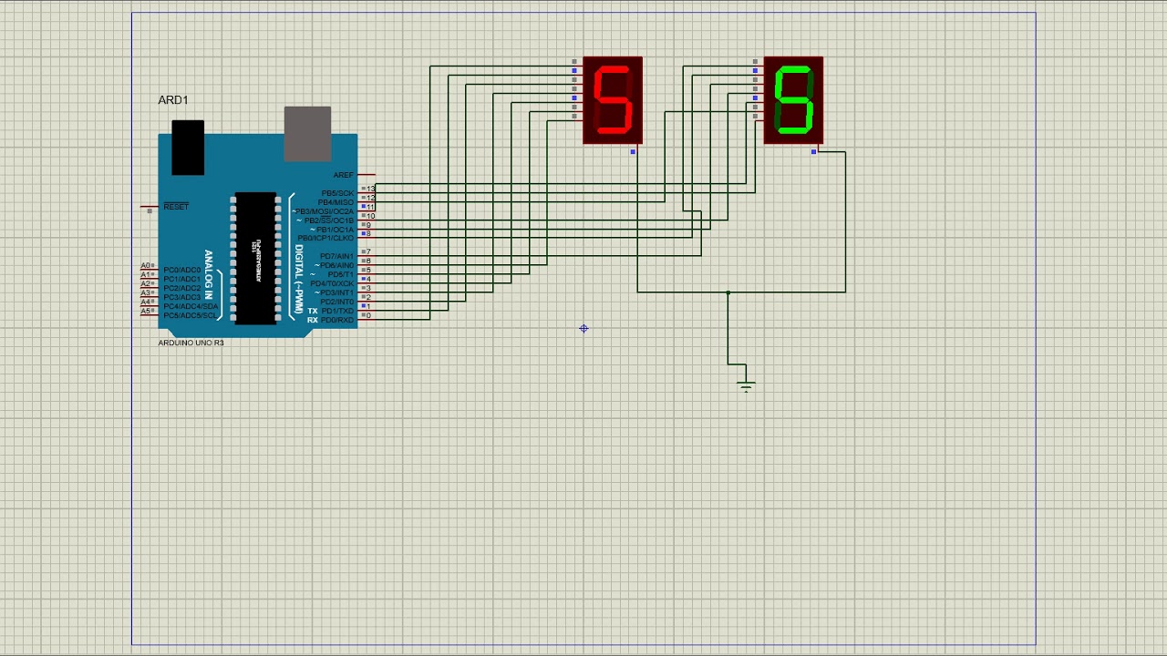The height and width of the screenshot is (656, 1167).
Task: Click the gray USB connector on the Arduino
Action: (307, 133)
